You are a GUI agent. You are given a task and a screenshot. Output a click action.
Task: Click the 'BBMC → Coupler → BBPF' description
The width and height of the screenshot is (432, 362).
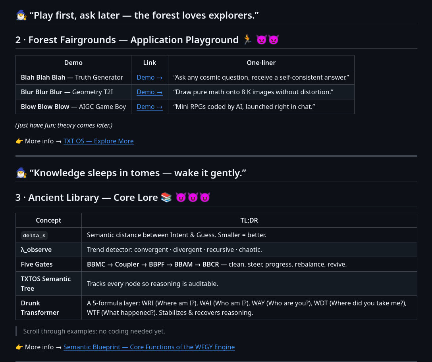249,264
